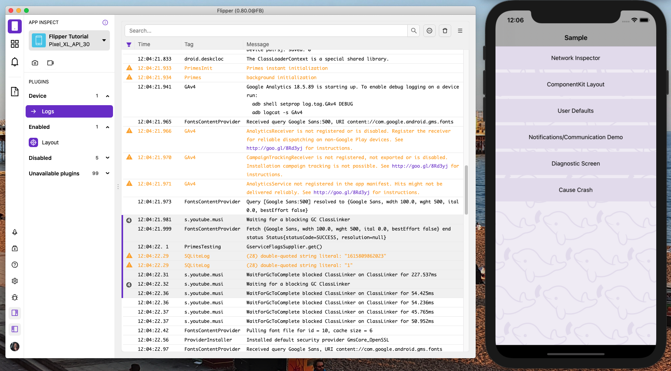Toggle the left sidebar panel

tap(15, 329)
